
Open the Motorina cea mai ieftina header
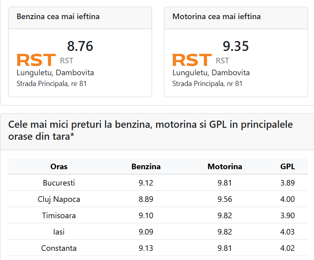(x=216, y=17)
